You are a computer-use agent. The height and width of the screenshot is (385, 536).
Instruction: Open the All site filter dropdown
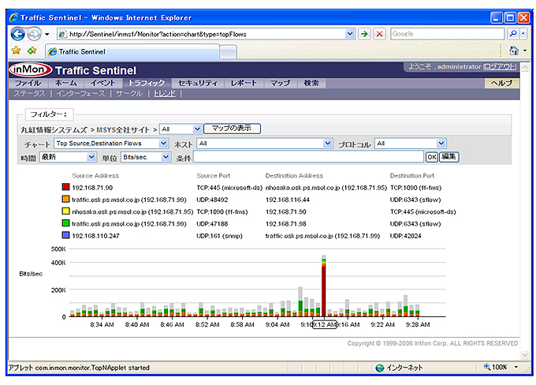pyautogui.click(x=181, y=129)
